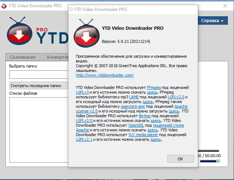Open the opencore-amr link

tap(133, 106)
